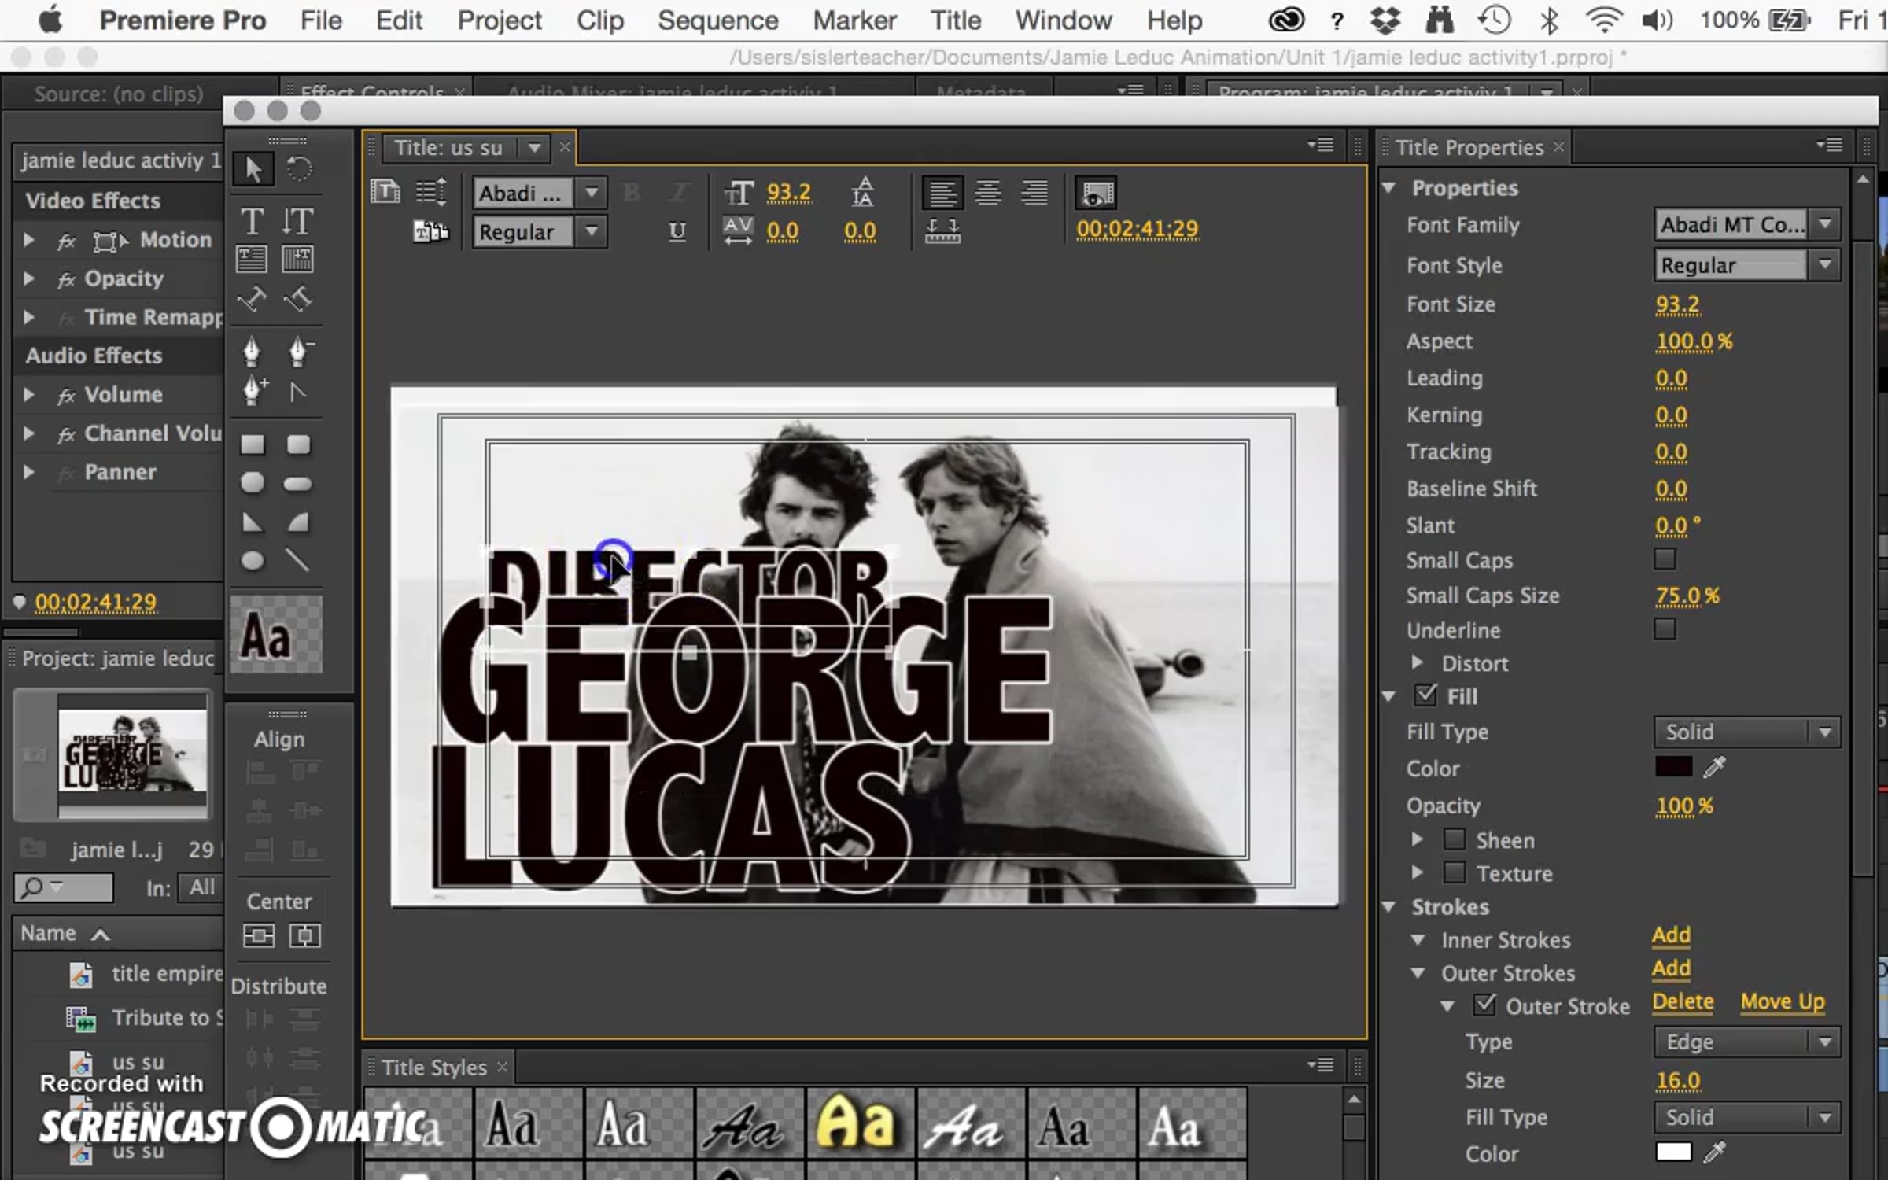1888x1180 pixels.
Task: Click the Fill Color swatch
Action: click(x=1673, y=767)
